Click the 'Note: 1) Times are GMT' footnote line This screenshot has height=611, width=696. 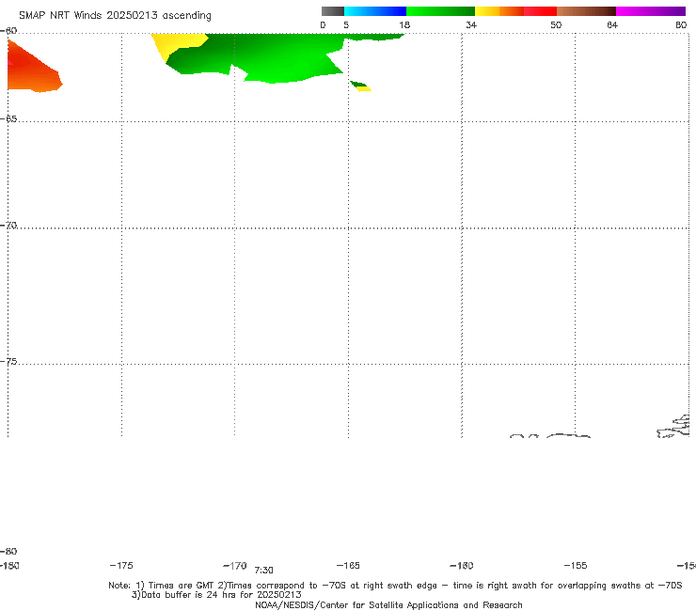395,586
